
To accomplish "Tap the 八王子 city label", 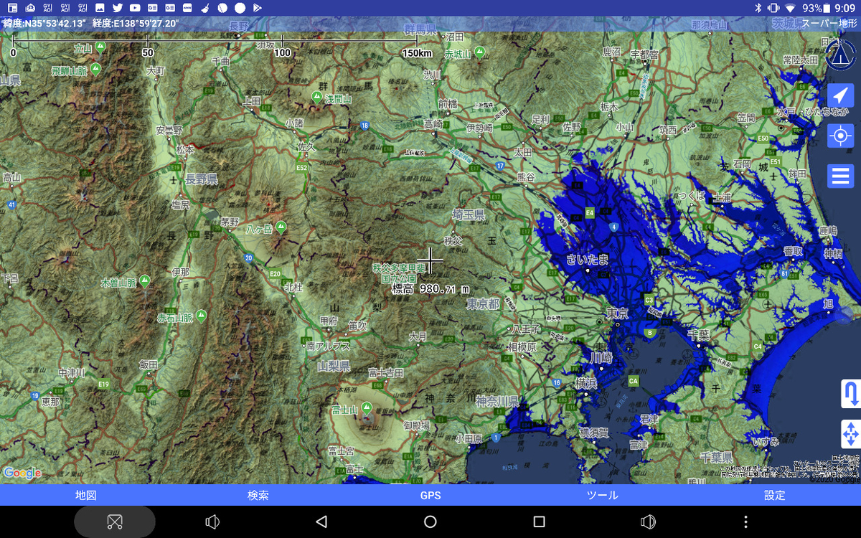I will pyautogui.click(x=524, y=329).
